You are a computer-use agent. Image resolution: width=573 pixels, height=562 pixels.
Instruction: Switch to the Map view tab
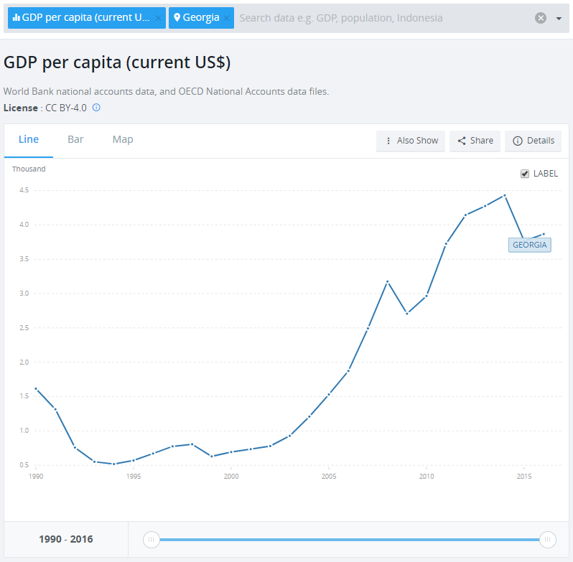123,139
